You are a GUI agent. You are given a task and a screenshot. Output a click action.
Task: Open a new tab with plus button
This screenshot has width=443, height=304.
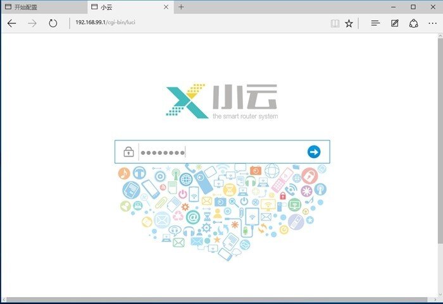pos(181,7)
